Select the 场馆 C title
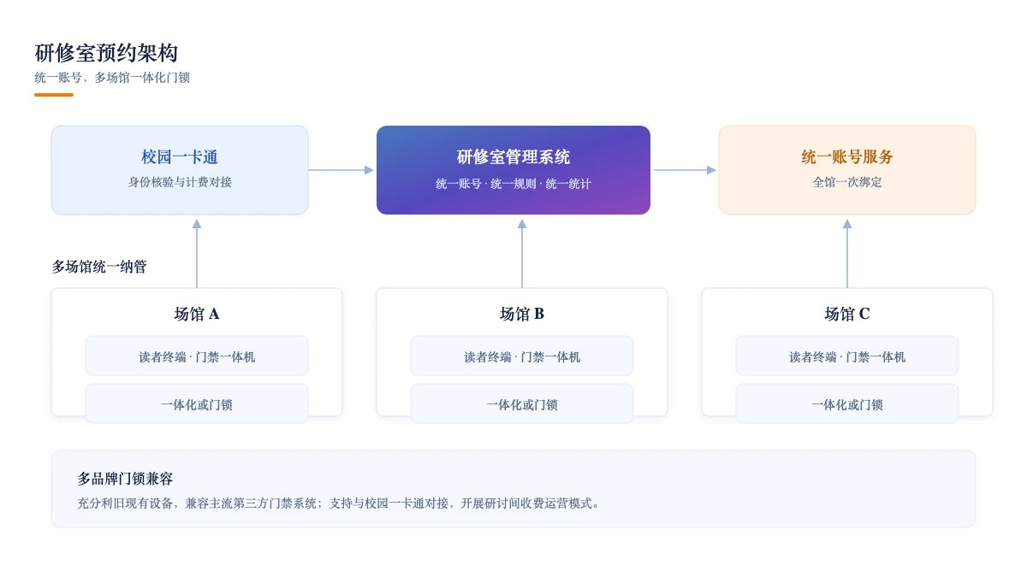 point(847,314)
